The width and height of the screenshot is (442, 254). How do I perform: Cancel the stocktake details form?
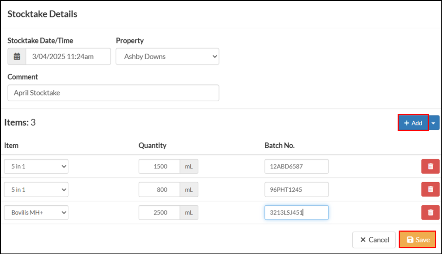[x=374, y=240]
